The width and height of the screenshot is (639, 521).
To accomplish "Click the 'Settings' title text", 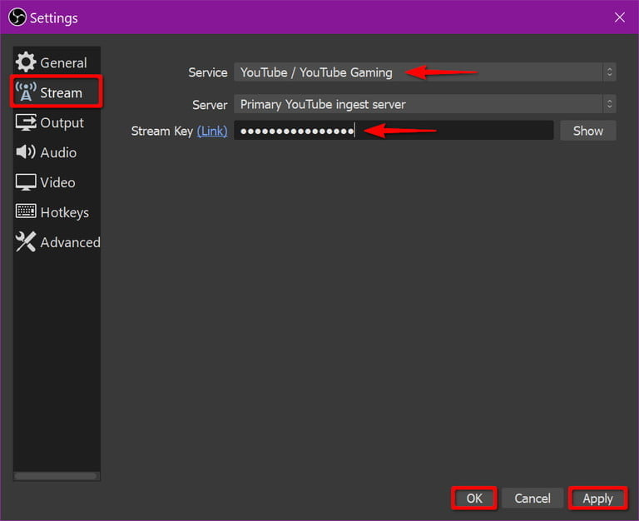I will 54,18.
